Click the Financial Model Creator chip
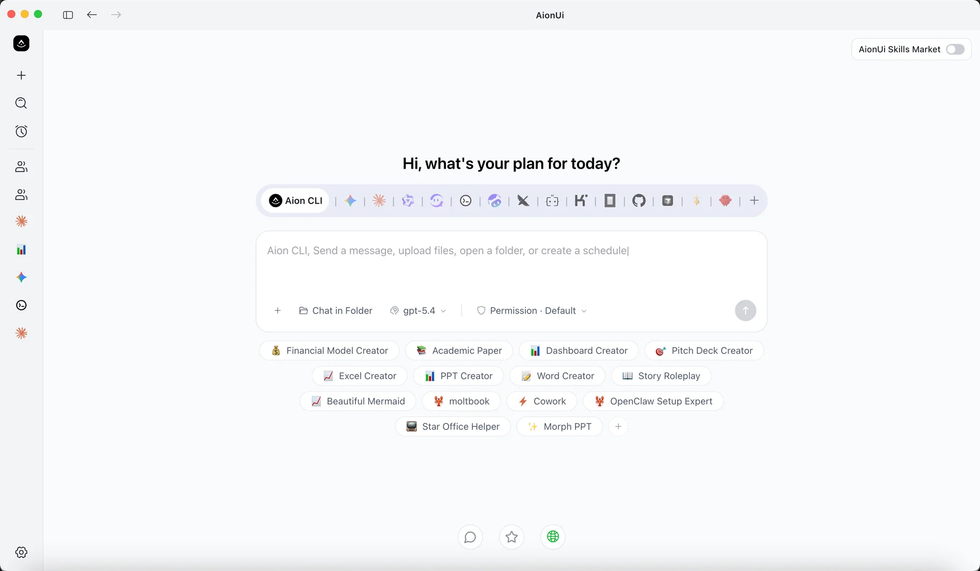This screenshot has width=980, height=571. coord(329,351)
